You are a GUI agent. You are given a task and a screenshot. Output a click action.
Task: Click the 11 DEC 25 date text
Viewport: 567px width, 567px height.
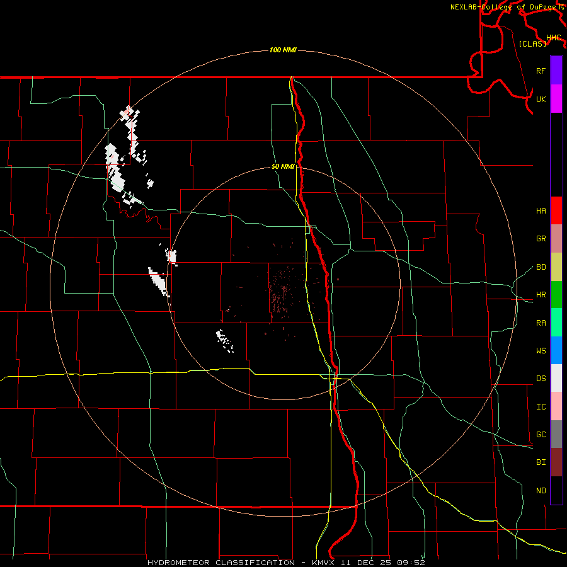(x=366, y=563)
